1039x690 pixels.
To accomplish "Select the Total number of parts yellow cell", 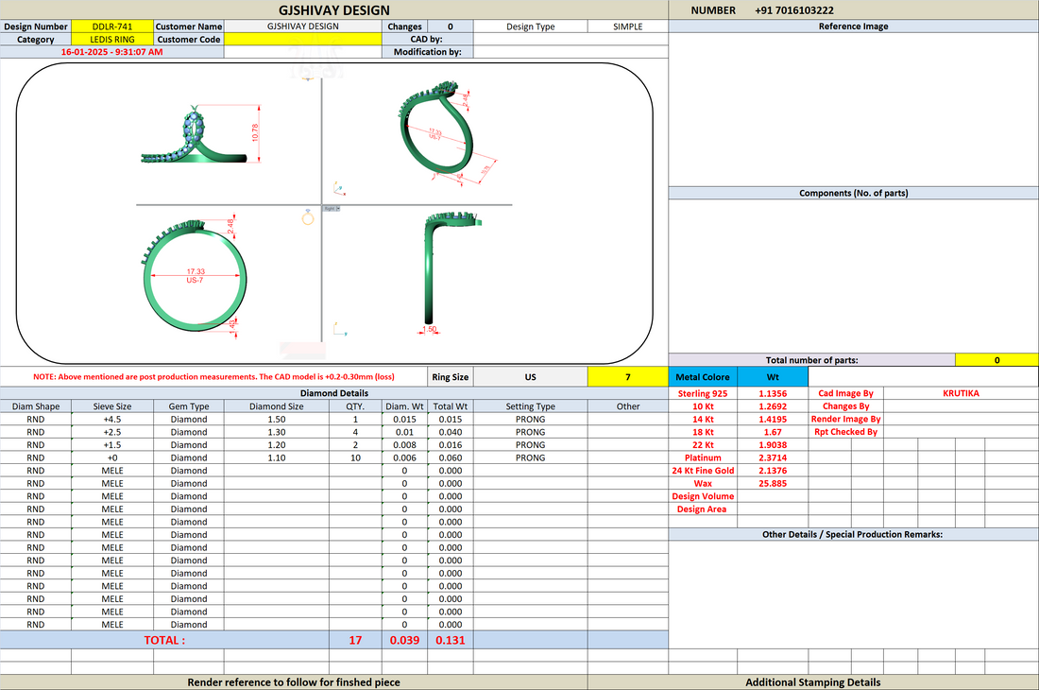I will click(x=996, y=360).
